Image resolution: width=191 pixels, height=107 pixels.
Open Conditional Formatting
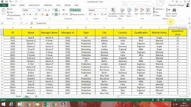point(113,12)
